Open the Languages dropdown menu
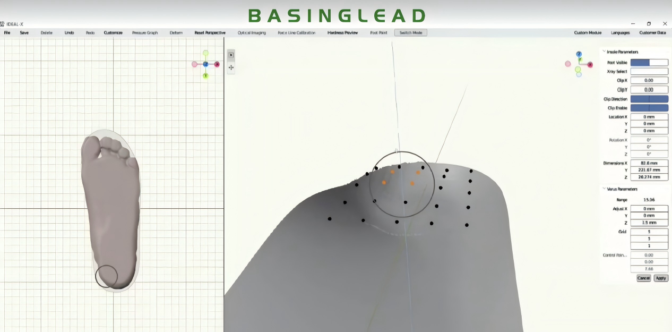This screenshot has width=672, height=332. pyautogui.click(x=620, y=33)
